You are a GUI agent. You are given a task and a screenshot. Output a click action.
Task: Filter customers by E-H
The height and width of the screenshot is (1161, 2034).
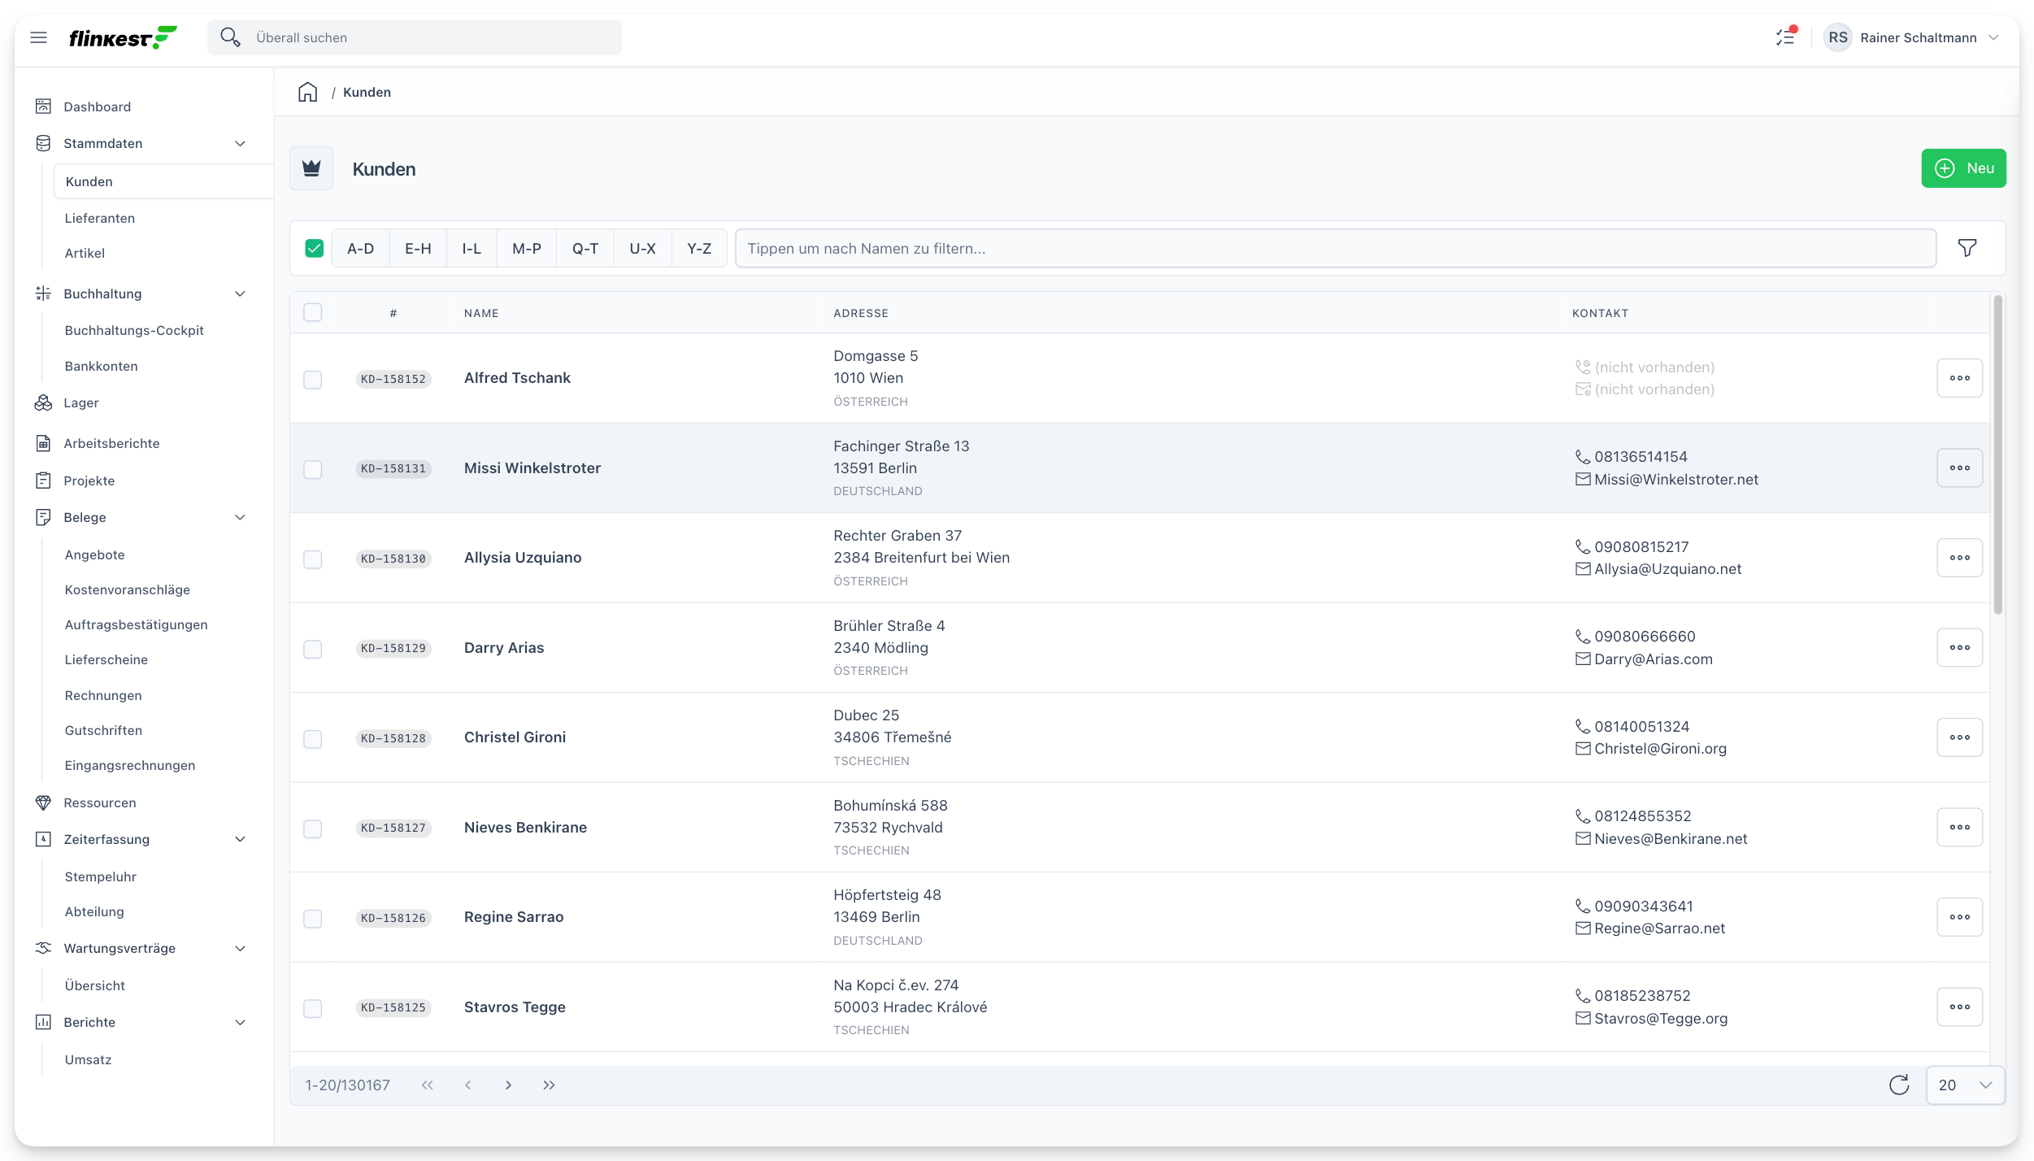tap(418, 248)
